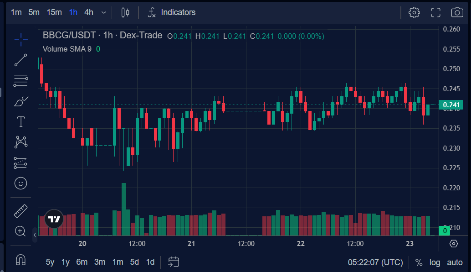471x272 pixels.
Task: Collapse the left drawing toolbar arrow
Action: (35, 235)
